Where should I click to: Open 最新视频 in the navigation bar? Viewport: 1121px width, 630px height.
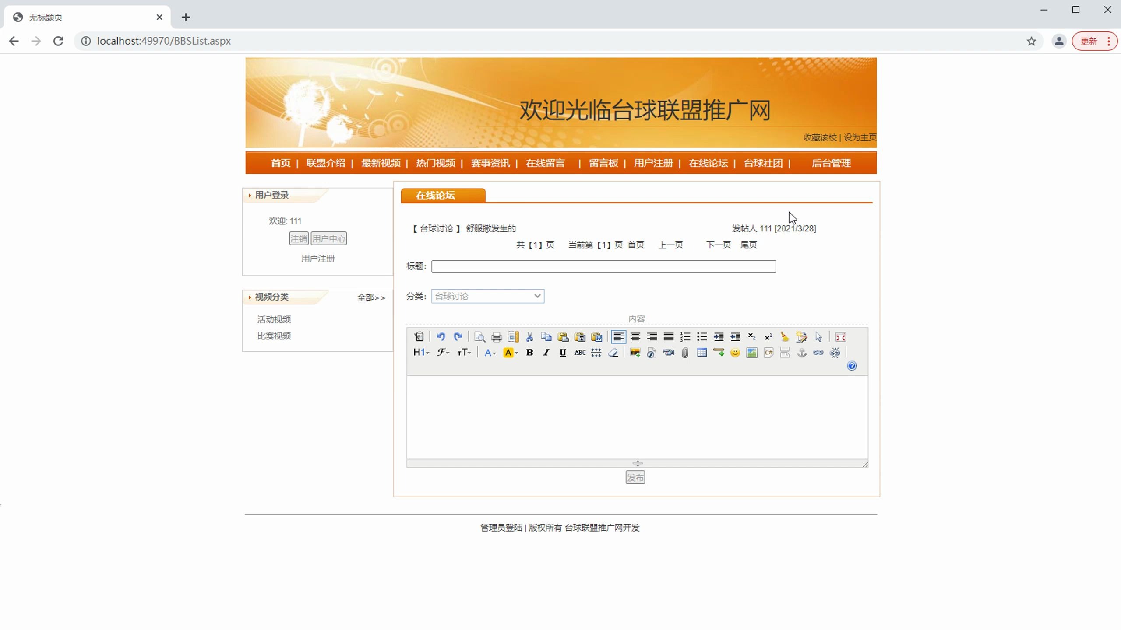(381, 163)
